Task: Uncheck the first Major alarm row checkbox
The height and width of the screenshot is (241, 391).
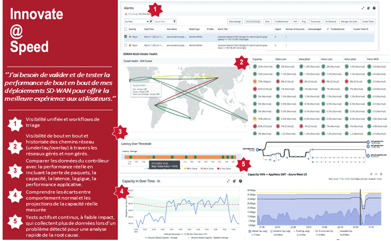Action: (x=126, y=37)
